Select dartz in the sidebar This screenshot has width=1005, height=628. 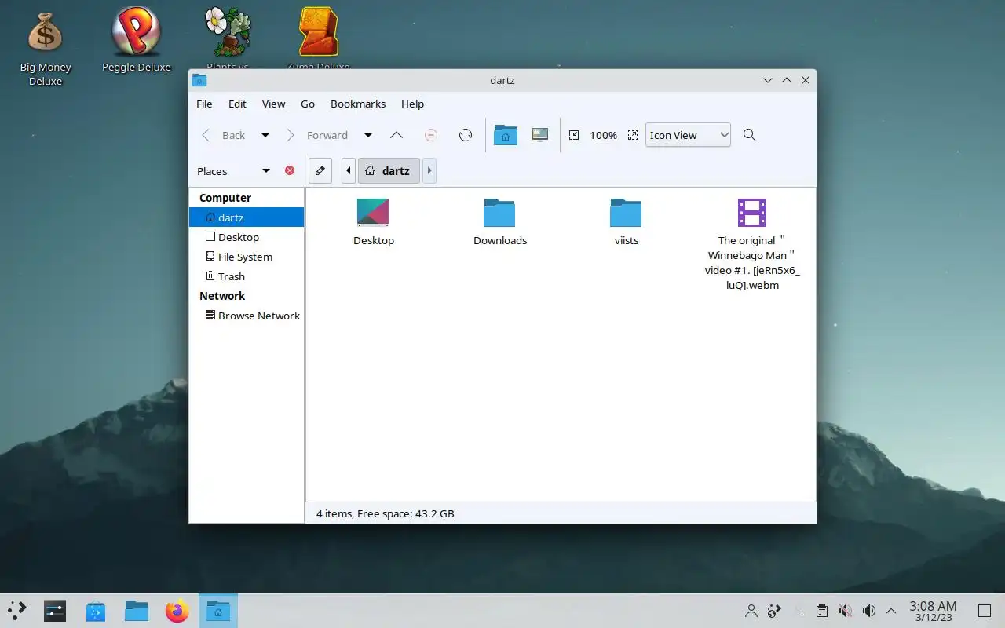(x=247, y=217)
